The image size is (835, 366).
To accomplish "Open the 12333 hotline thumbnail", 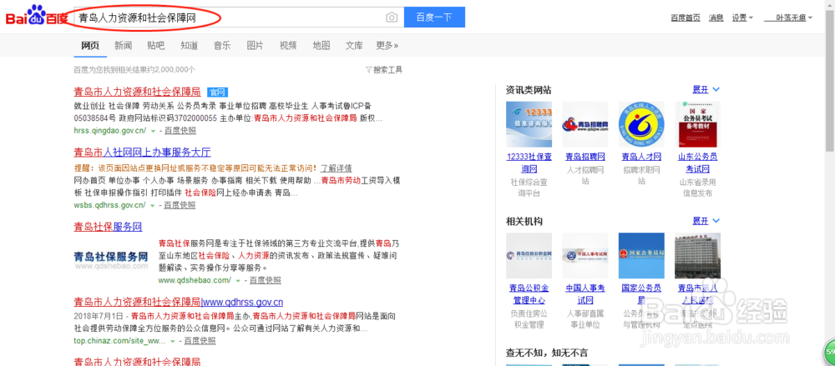I will coord(529,124).
